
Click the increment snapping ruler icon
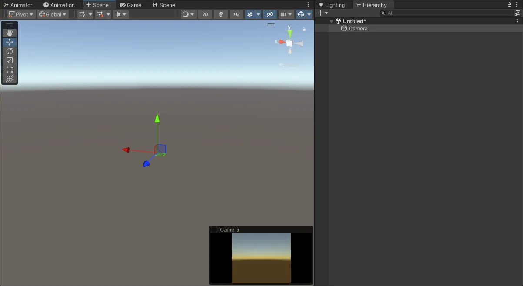click(117, 14)
